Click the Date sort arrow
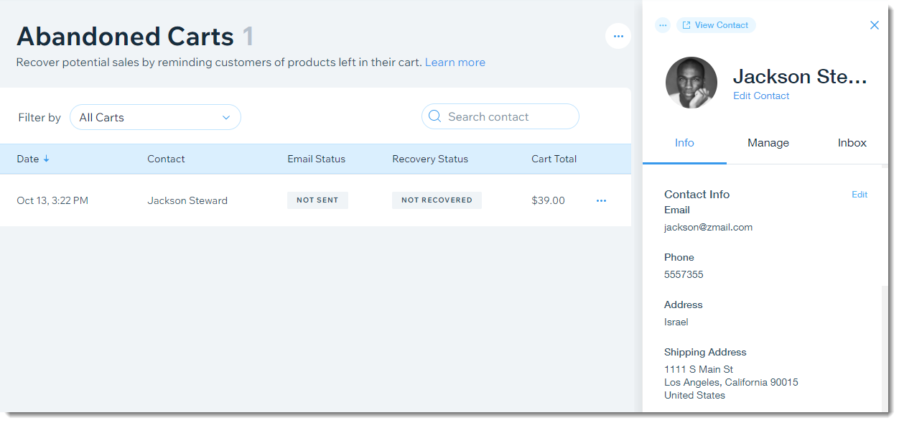The image size is (899, 423). [x=47, y=159]
